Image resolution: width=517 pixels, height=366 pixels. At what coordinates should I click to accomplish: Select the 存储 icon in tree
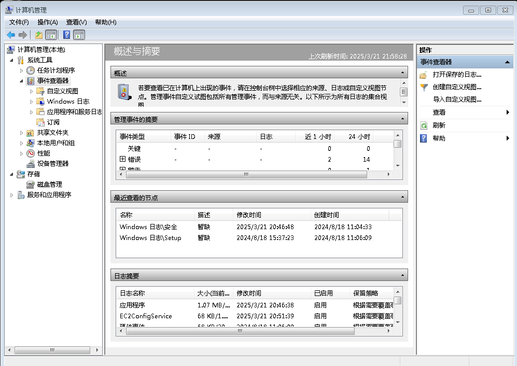[x=21, y=174]
